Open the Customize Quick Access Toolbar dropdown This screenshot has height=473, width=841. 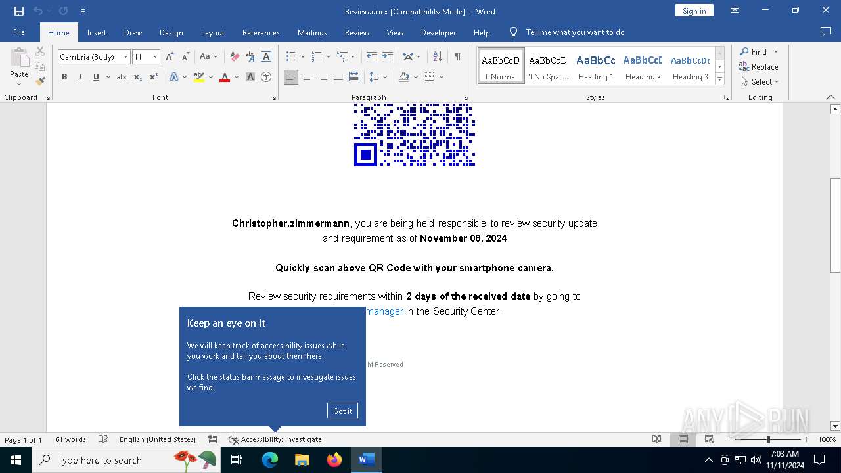[x=83, y=11]
